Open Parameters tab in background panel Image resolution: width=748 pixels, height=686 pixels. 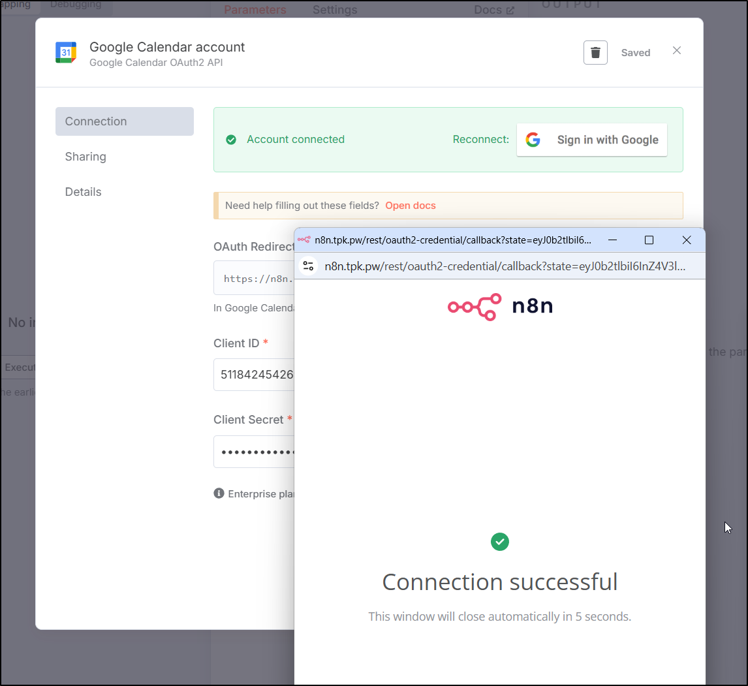[255, 10]
